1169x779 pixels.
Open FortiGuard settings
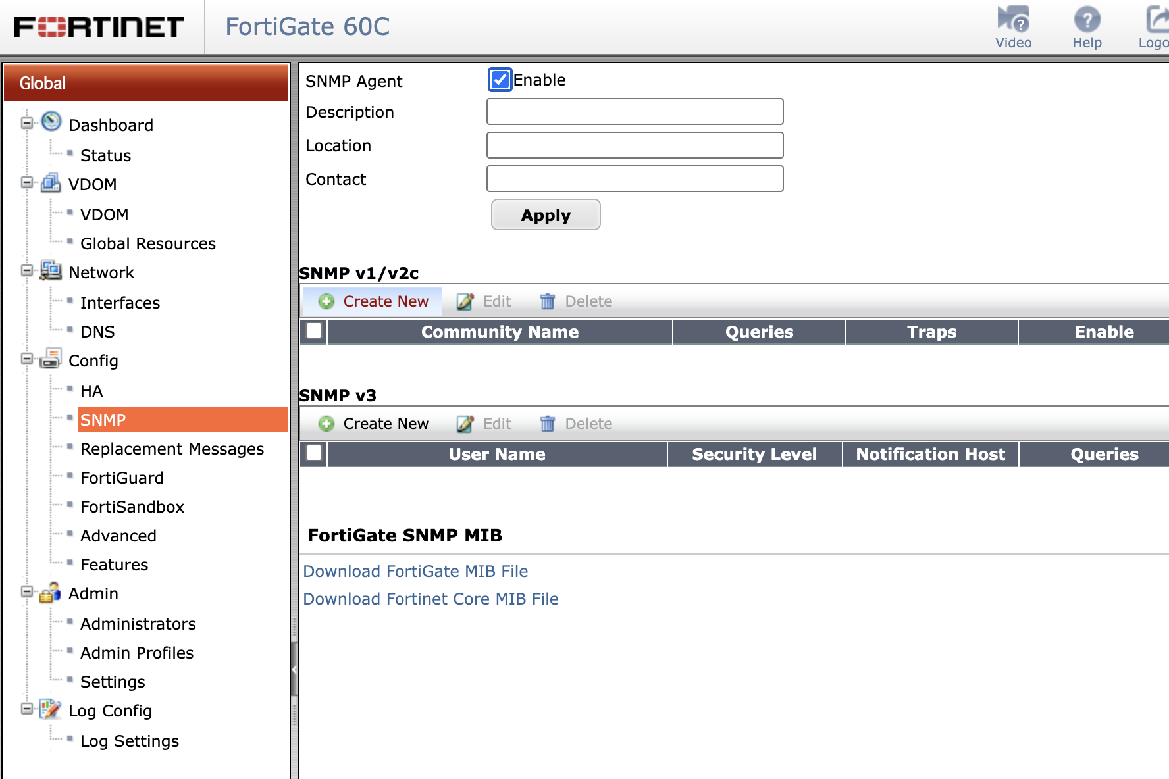(x=122, y=478)
